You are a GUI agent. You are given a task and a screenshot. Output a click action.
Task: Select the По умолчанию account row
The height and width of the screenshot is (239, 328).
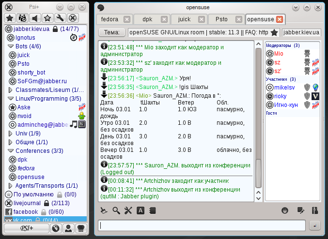(x=46, y=194)
